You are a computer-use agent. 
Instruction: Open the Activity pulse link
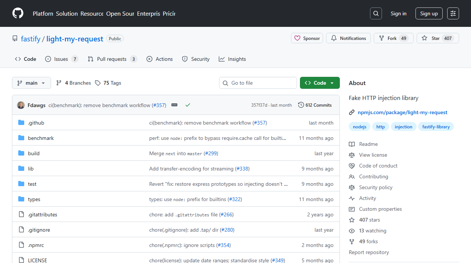pyautogui.click(x=363, y=198)
